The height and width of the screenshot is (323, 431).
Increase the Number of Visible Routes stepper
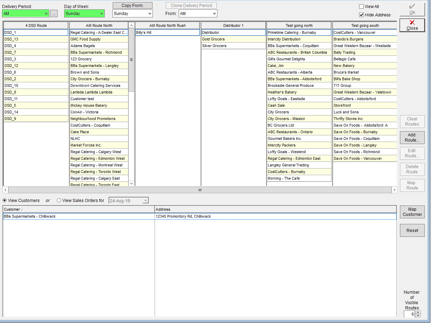(418, 313)
